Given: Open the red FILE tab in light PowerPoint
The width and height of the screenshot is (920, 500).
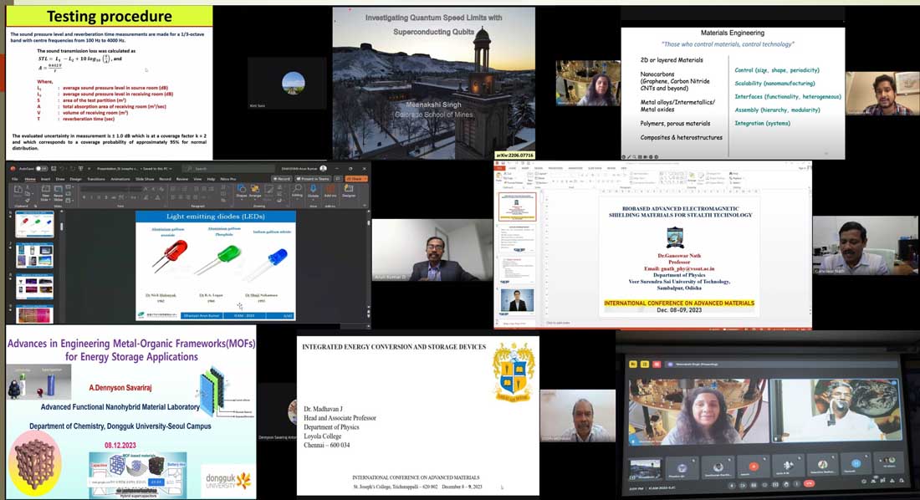Looking at the screenshot, I should [x=500, y=168].
